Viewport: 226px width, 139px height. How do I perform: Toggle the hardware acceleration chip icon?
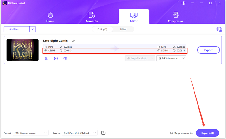click(x=219, y=29)
